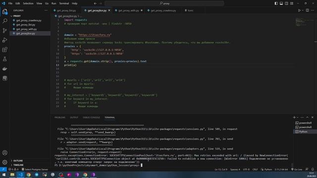Open the Selection menu
The height and width of the screenshot is (178, 317).
tap(28, 3)
